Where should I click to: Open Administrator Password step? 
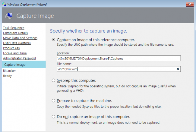[19, 58]
